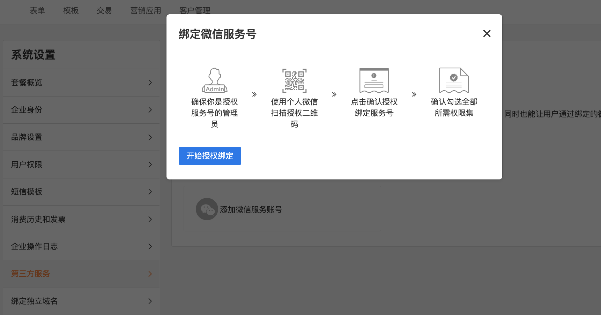Click the 开始授权绑定 button

pos(210,156)
